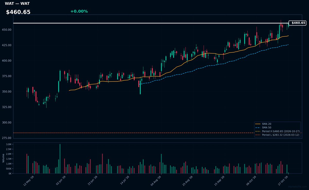Screen dimensions: 309x190
Task: Click the 27 Oct '26 date label
Action: pos(283,181)
